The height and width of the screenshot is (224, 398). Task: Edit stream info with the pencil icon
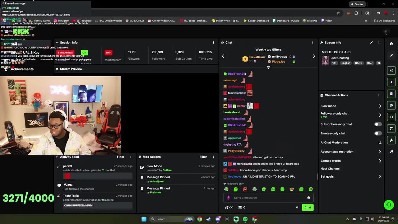pyautogui.click(x=371, y=43)
